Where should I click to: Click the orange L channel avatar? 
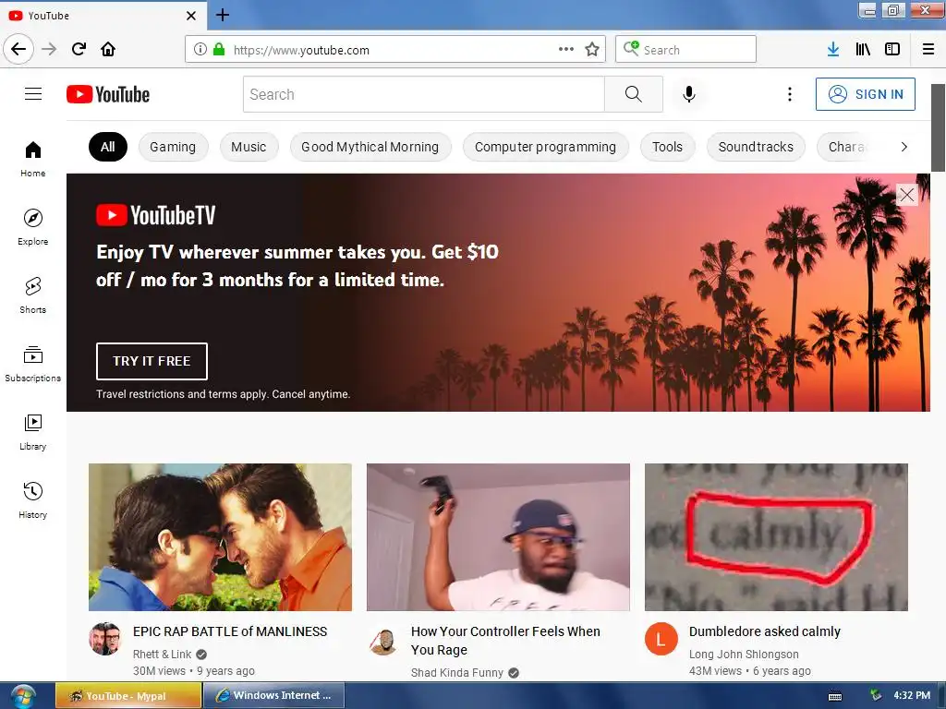[661, 639]
